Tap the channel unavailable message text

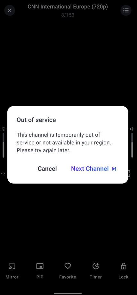point(64,143)
